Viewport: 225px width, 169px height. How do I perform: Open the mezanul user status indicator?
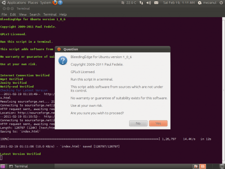coord(207,3)
